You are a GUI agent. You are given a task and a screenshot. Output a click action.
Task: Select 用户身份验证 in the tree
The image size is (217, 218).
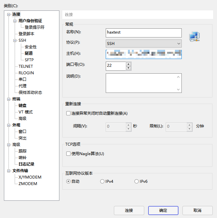(30, 21)
